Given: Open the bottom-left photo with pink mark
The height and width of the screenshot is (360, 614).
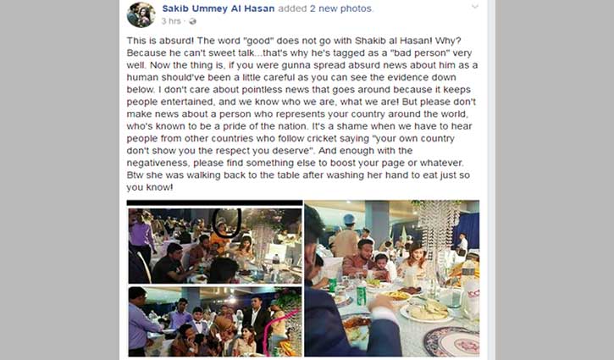Looking at the screenshot, I should (x=215, y=321).
